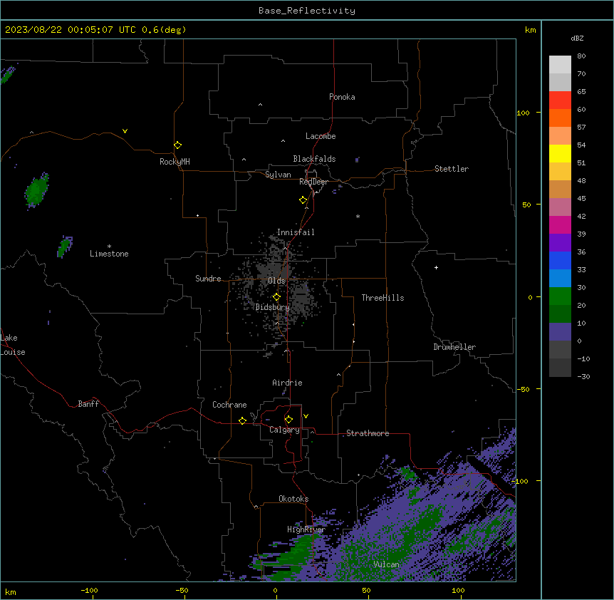Pick the light gray 70-80 dBZ legend swatch

(560, 65)
